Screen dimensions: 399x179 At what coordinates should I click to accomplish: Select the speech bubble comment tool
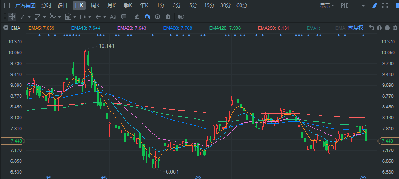[x=124, y=17]
